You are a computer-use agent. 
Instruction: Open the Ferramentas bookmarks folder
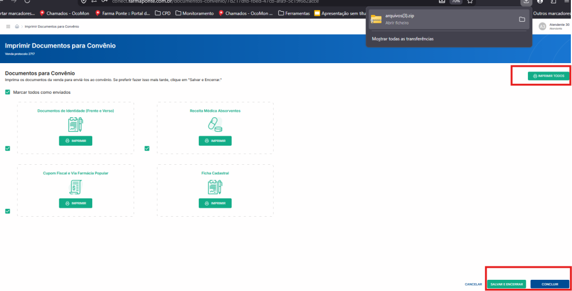[294, 13]
